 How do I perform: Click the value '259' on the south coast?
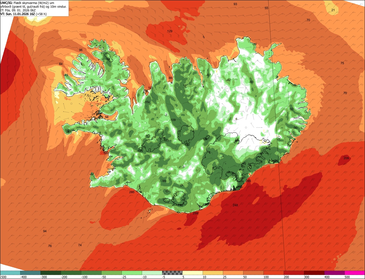(x=195, y=213)
